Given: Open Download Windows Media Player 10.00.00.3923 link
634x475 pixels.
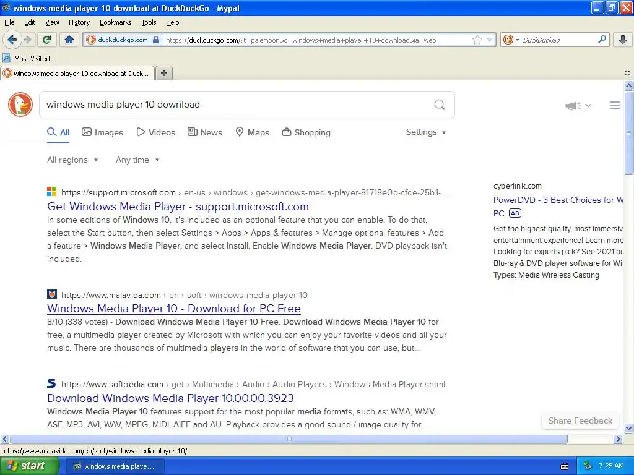Looking at the screenshot, I should 170,398.
